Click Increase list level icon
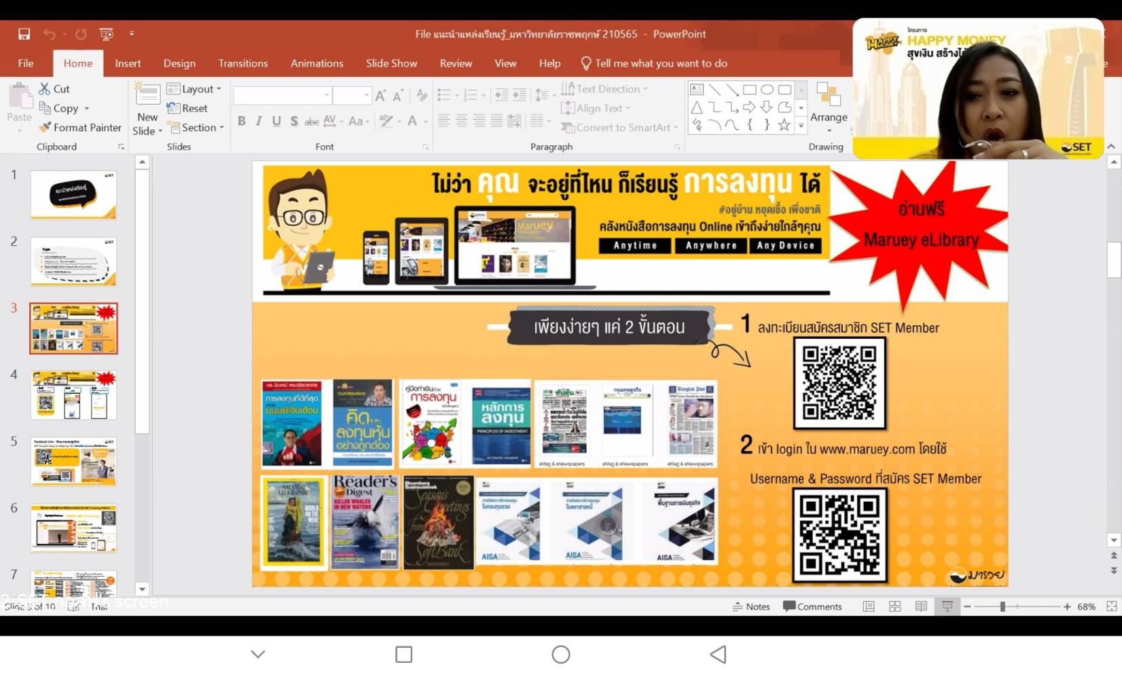The height and width of the screenshot is (673, 1122). (520, 95)
